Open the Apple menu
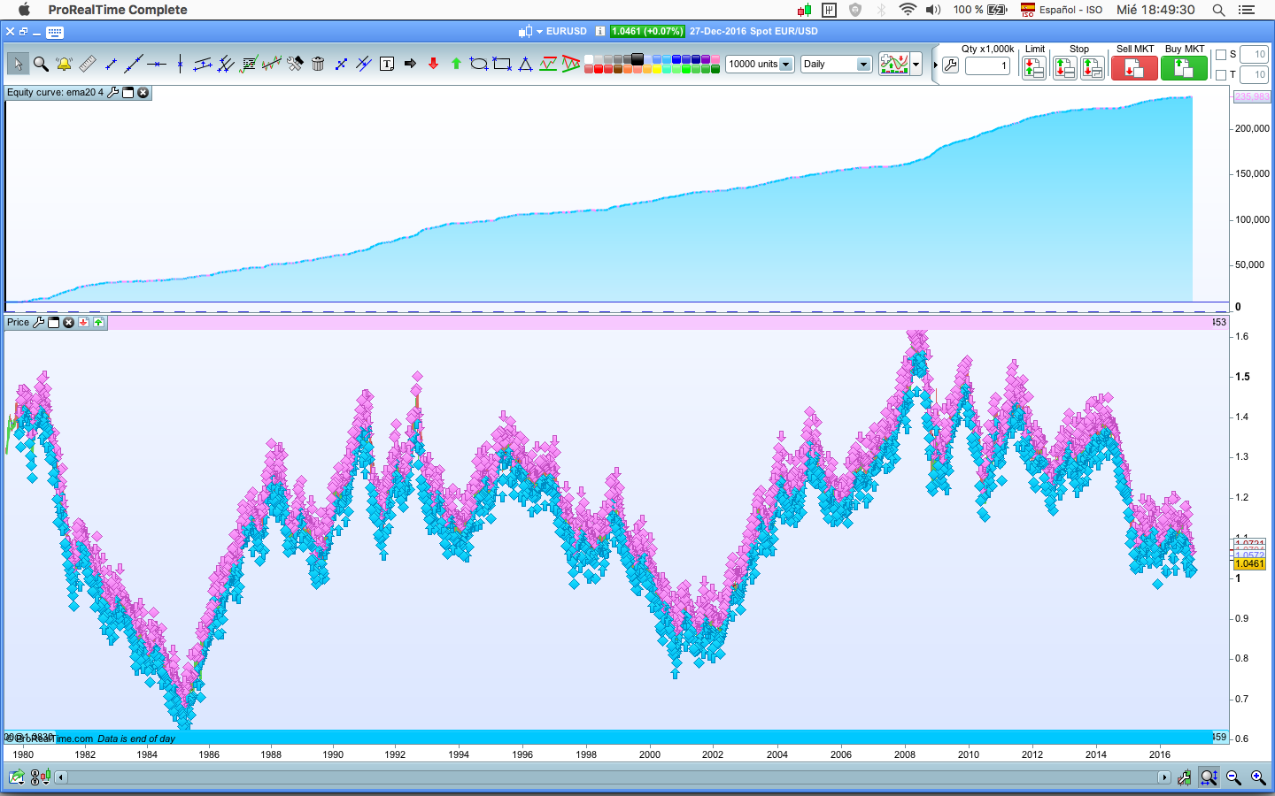The height and width of the screenshot is (796, 1275). coord(24,10)
